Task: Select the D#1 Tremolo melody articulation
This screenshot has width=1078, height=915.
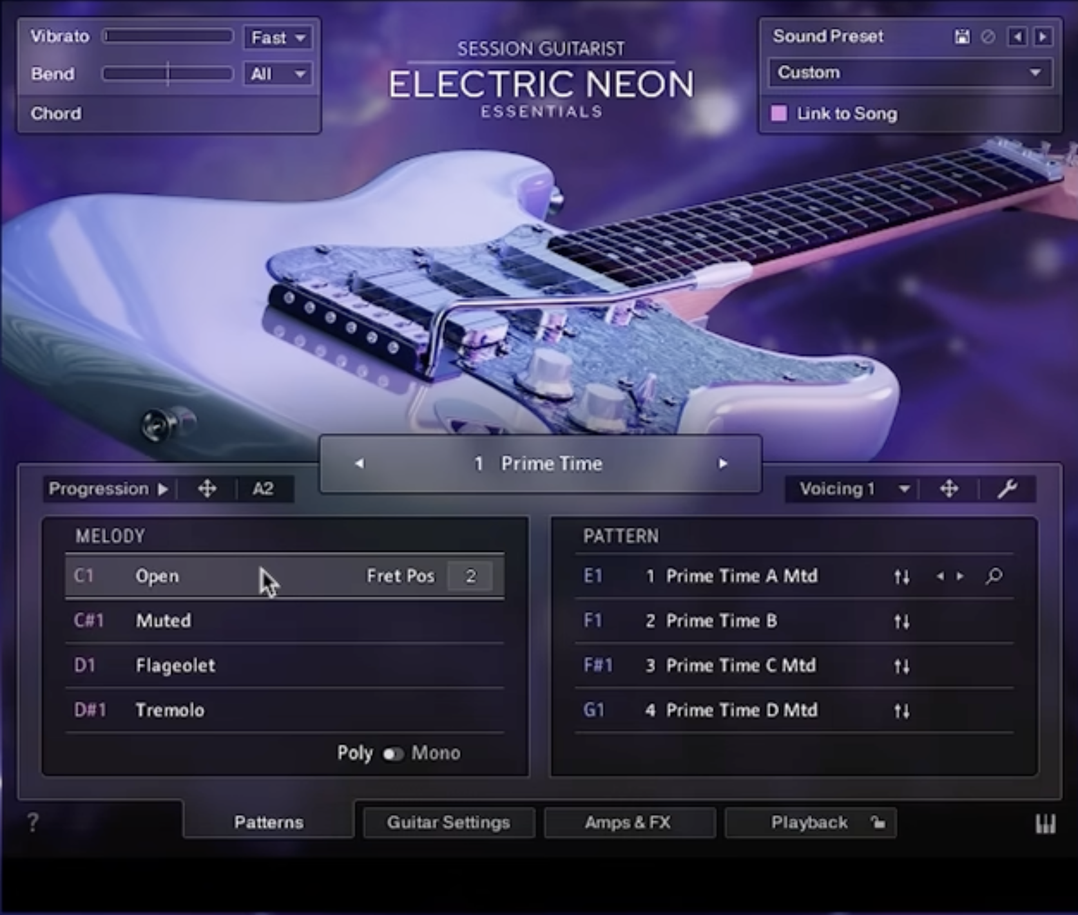Action: click(284, 710)
